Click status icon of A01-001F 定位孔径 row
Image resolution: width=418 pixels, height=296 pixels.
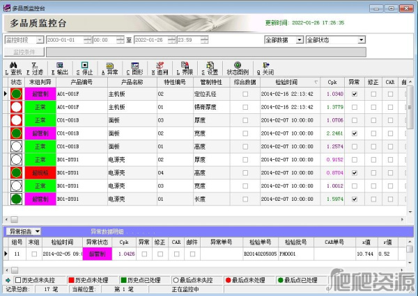(x=16, y=94)
